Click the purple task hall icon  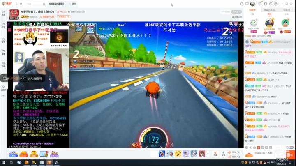tap(54, 154)
